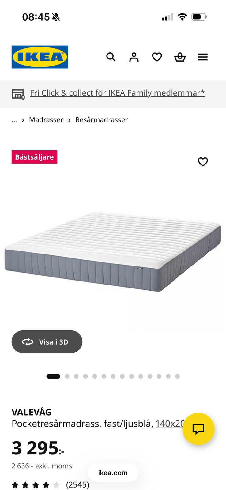Go to IKEA home via logo
Screen dimensions: 226x490
coord(40,57)
